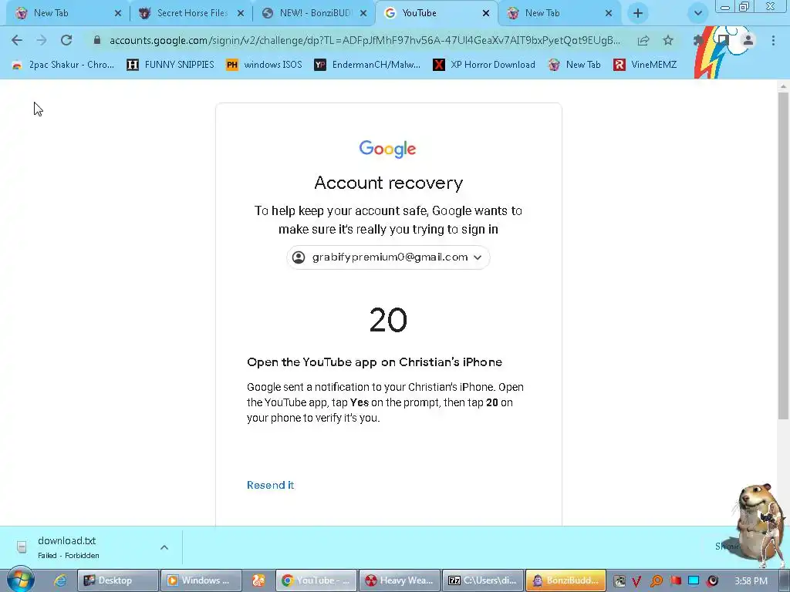Screen dimensions: 790x592
Task: Click the address bar URL
Action: [365, 40]
